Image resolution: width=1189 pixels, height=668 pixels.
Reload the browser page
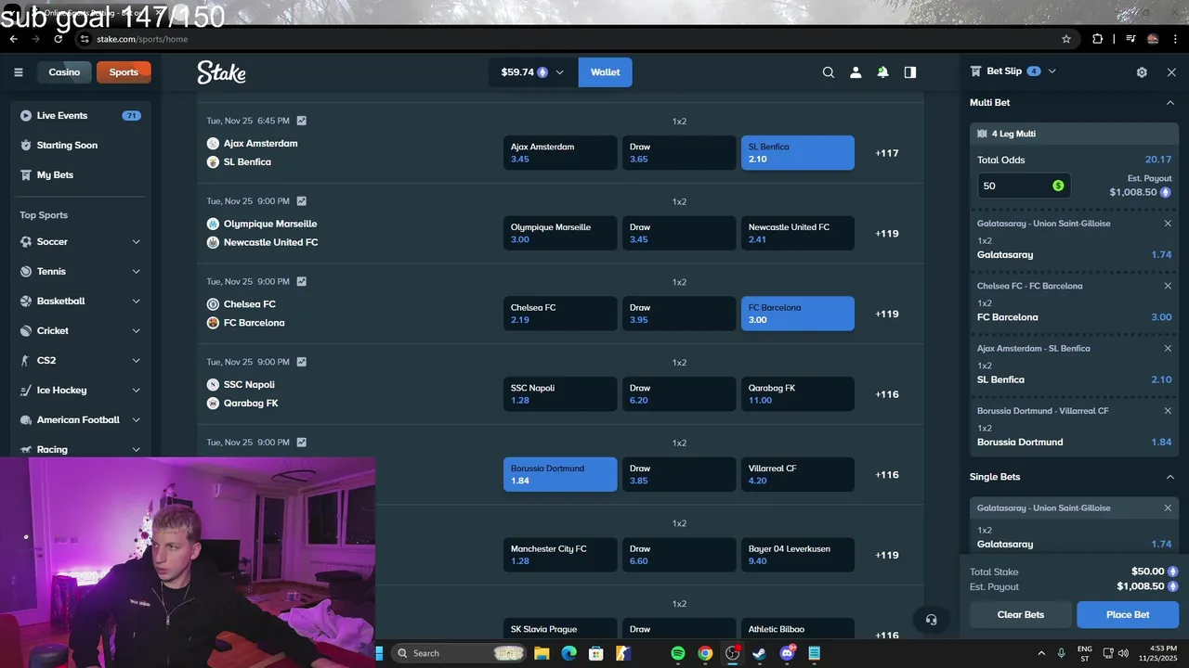pos(58,39)
